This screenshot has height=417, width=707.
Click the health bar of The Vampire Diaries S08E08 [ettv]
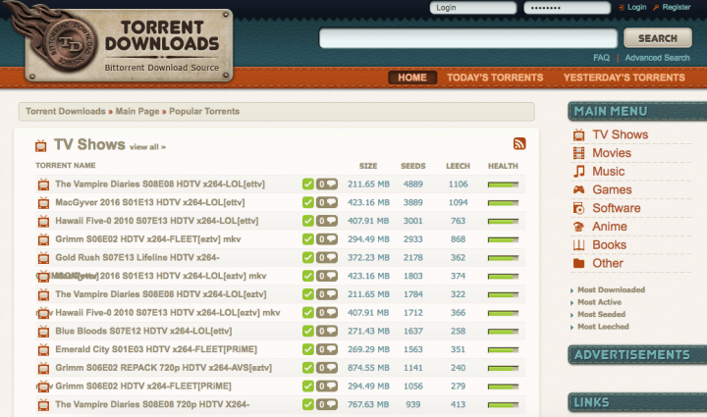click(x=503, y=184)
